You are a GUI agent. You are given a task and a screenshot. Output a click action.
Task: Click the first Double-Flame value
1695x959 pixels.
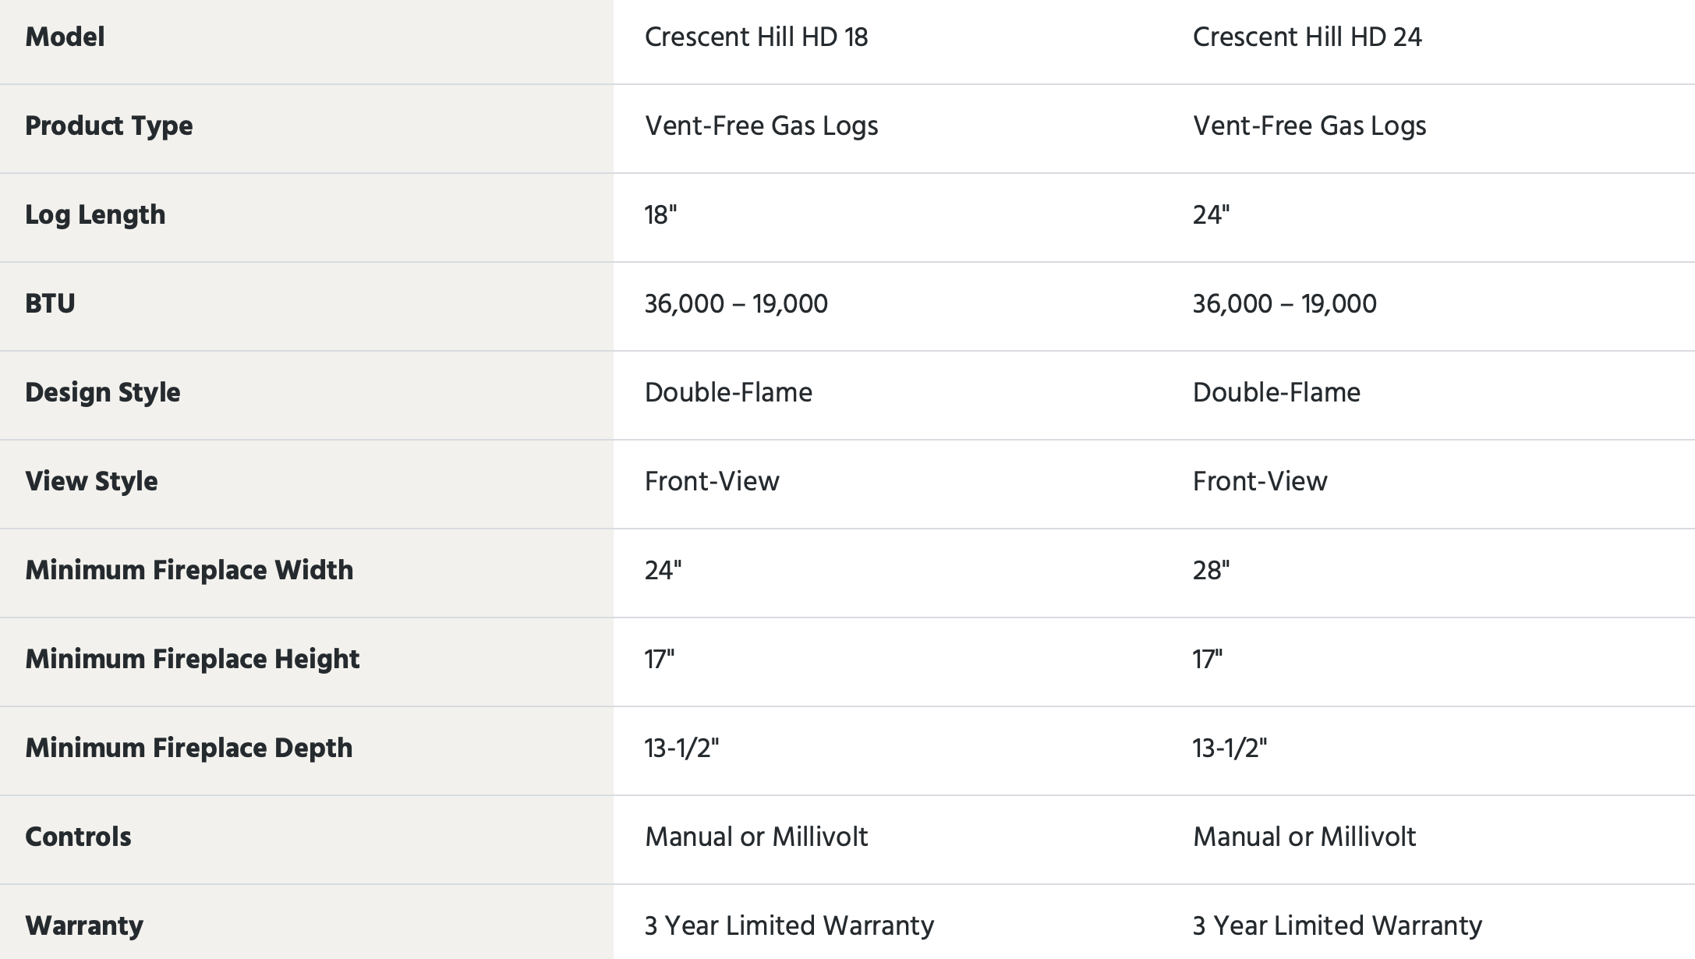[x=728, y=392]
